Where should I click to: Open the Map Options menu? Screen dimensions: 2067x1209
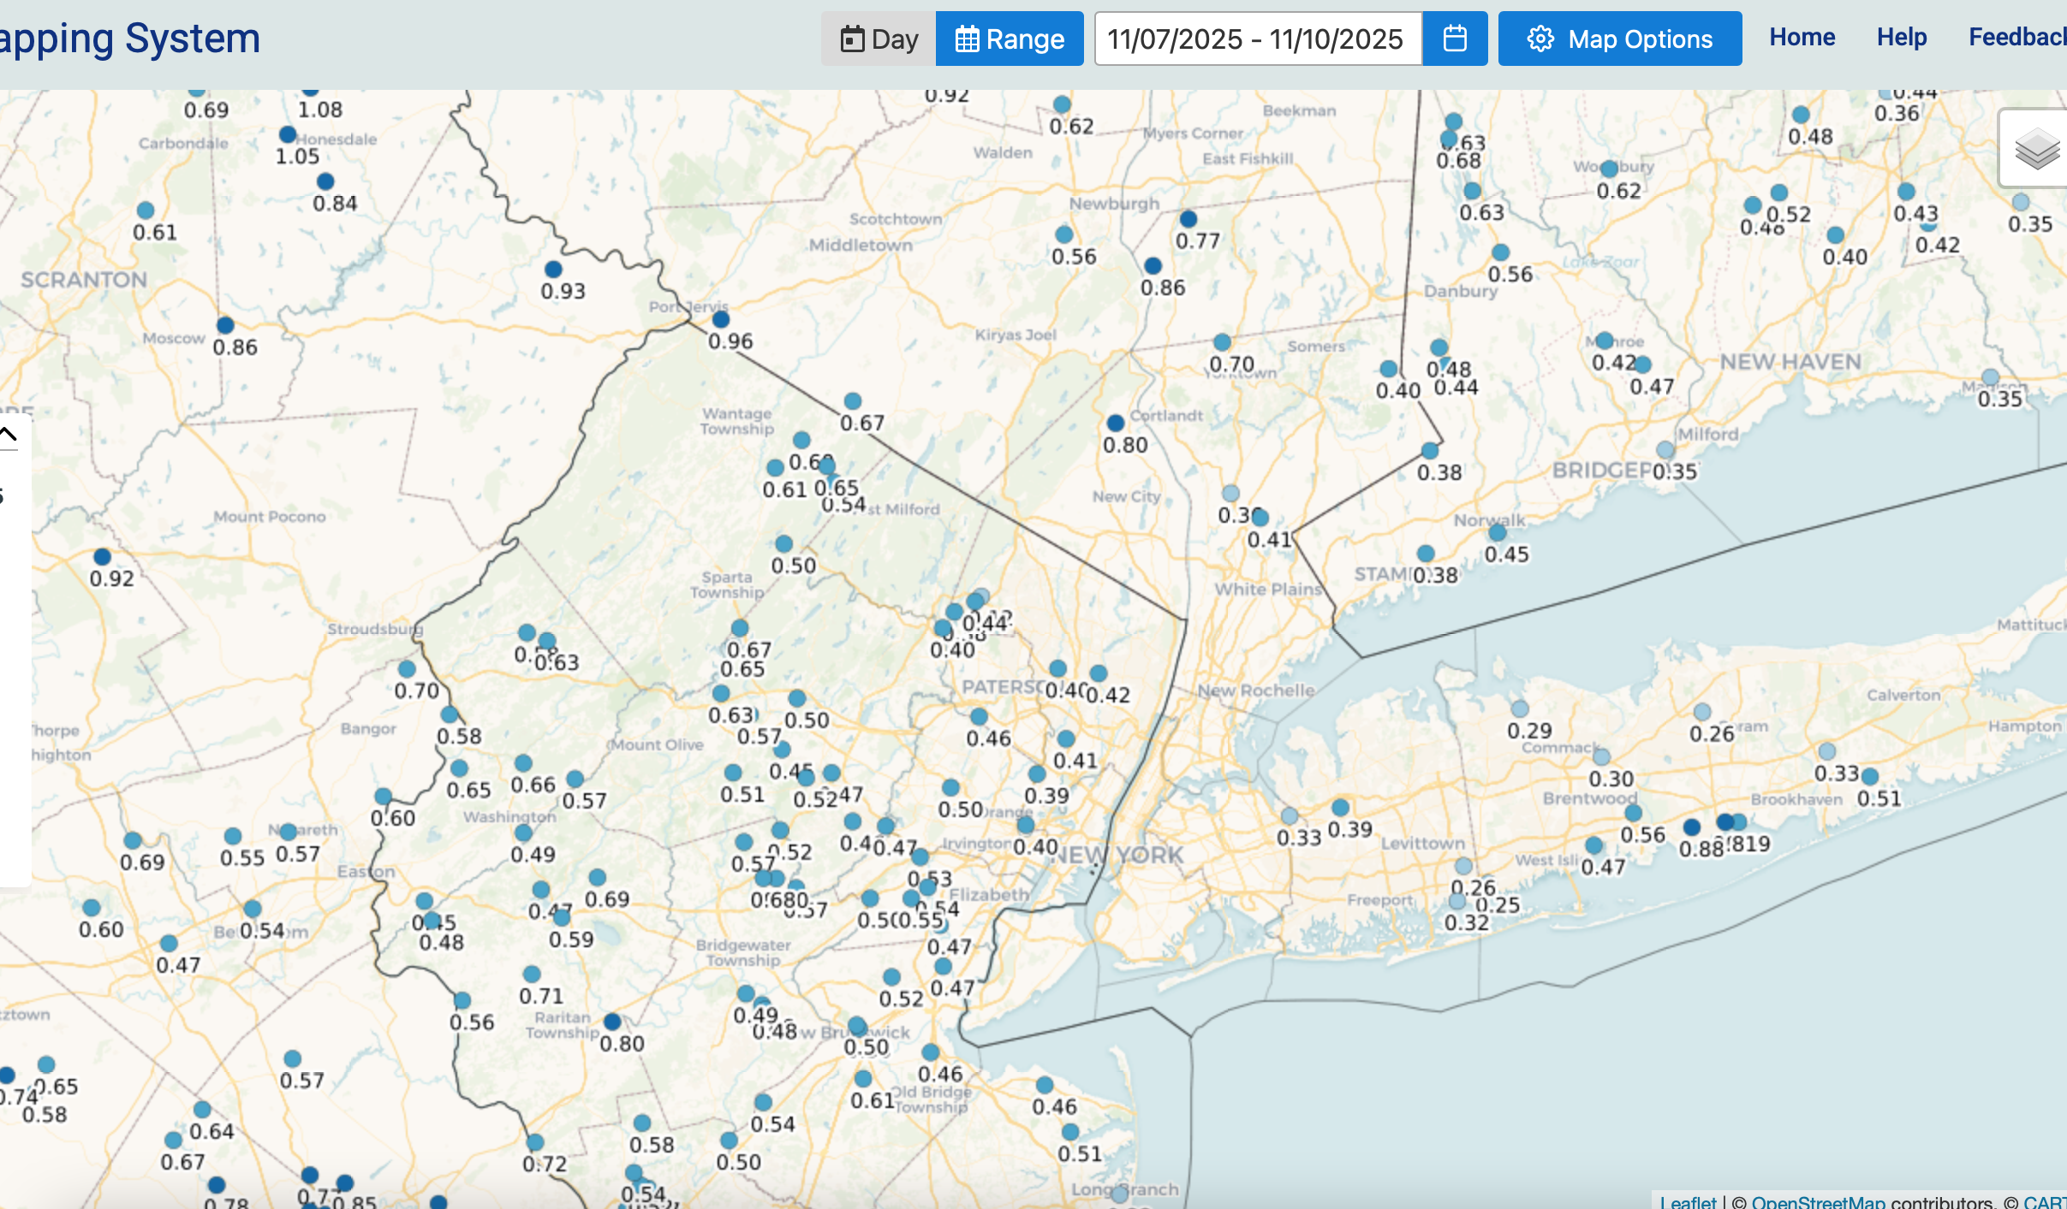pyautogui.click(x=1619, y=39)
